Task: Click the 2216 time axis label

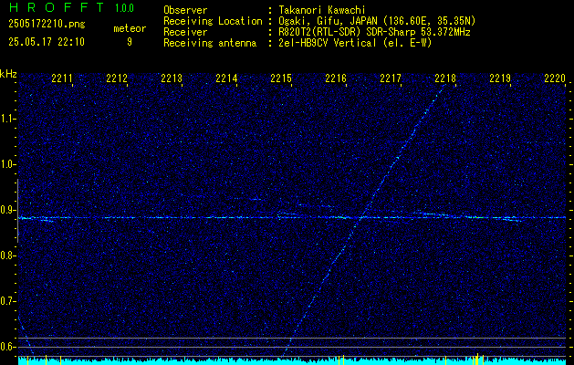Action: [336, 78]
